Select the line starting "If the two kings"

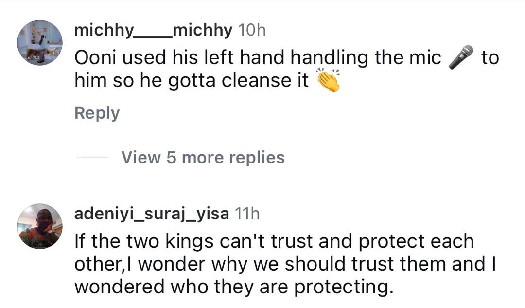(274, 241)
